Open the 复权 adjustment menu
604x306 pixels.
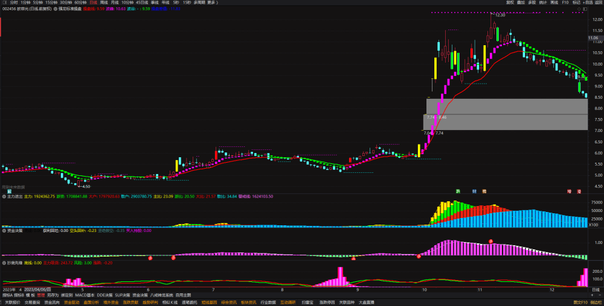coord(510,2)
